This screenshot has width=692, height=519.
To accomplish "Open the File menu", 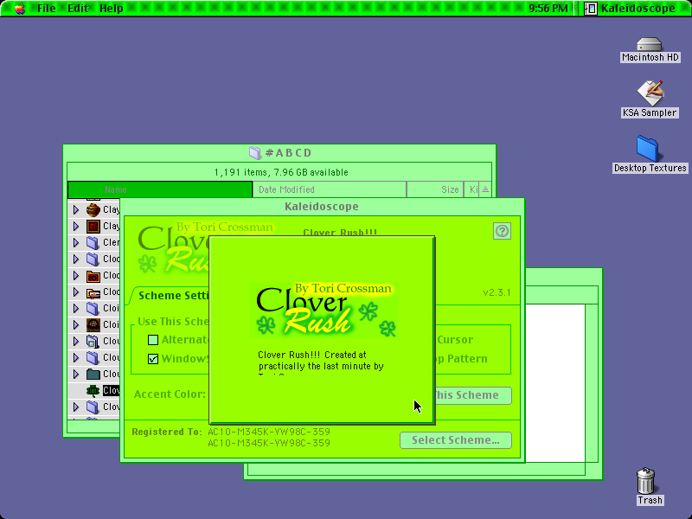I will (47, 8).
